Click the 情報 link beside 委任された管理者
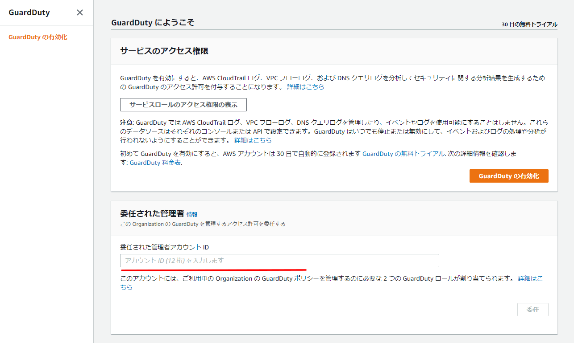The image size is (574, 343). 192,214
